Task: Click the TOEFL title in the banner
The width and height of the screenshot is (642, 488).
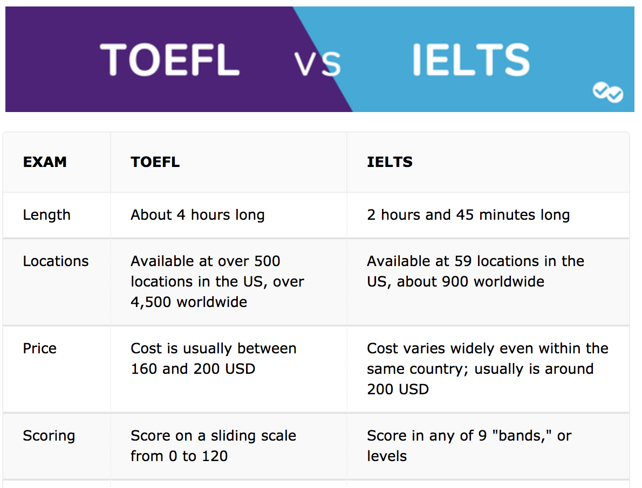Action: [x=169, y=60]
